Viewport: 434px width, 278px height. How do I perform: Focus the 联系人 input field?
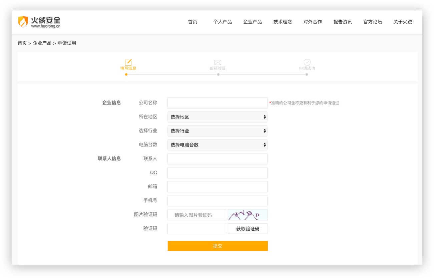[x=218, y=159]
